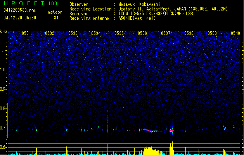Viewport: 244px width, 155px height.
Task: Click the wide yellow intensity block after 0536
Action: pyautogui.click(x=151, y=150)
